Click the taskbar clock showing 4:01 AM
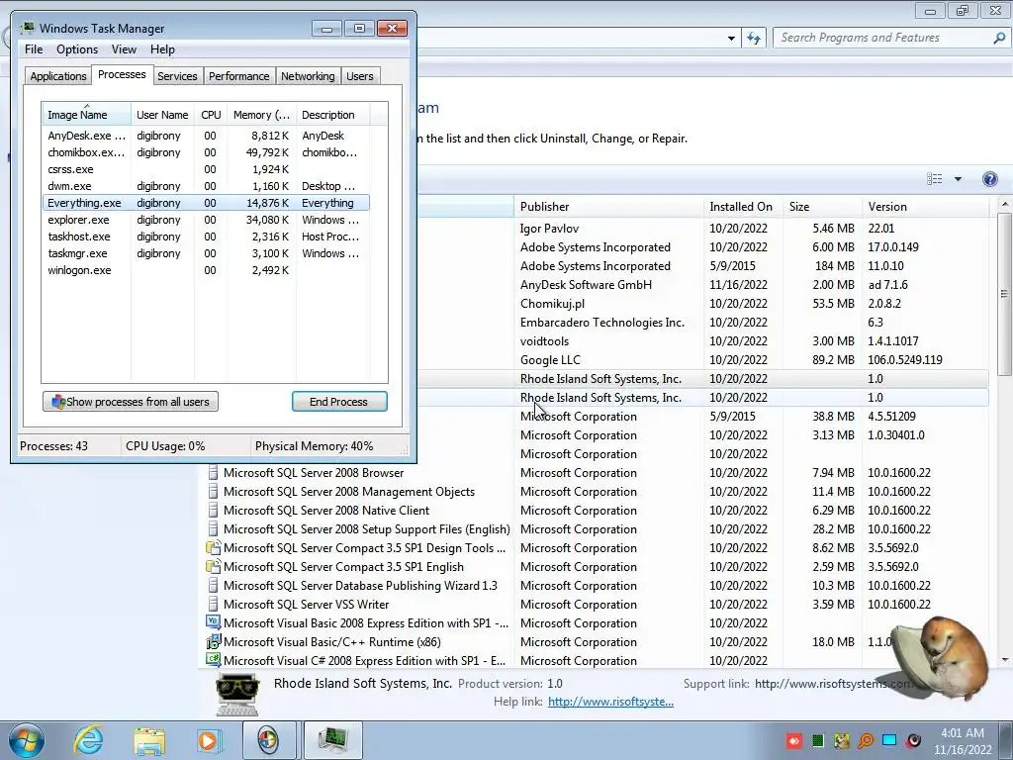This screenshot has width=1013, height=760. click(963, 741)
